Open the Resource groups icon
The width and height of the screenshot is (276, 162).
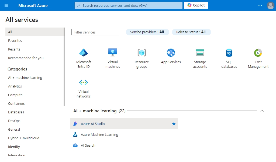(142, 53)
